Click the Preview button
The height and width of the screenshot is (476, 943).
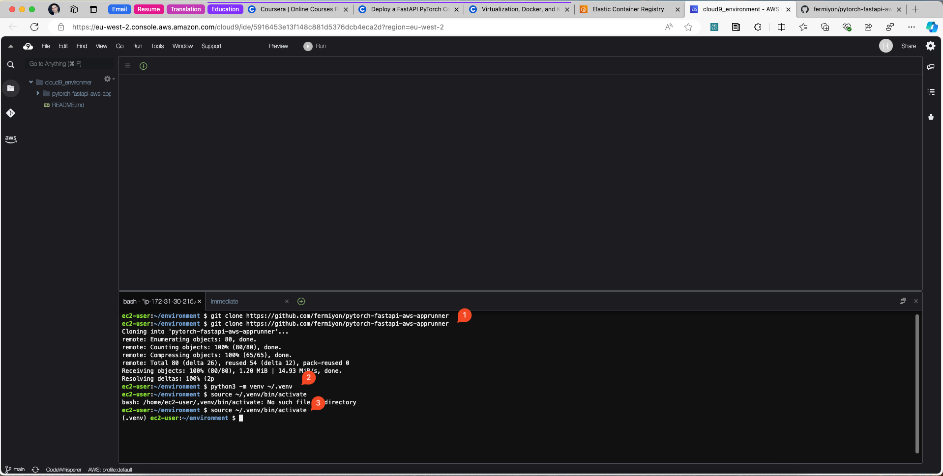pyautogui.click(x=278, y=46)
